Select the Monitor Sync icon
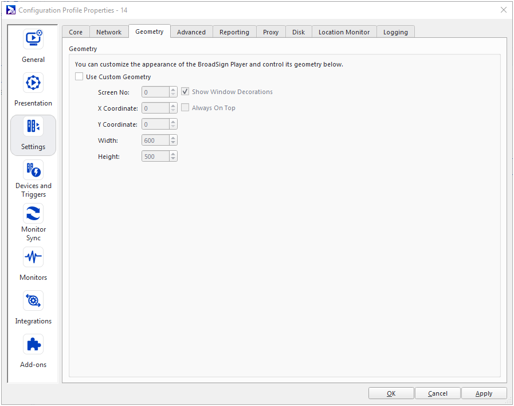 point(33,213)
